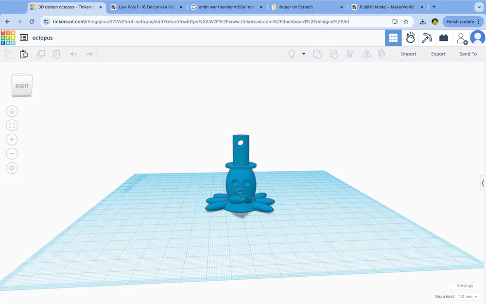Click the Tinkercad logo

tap(8, 38)
